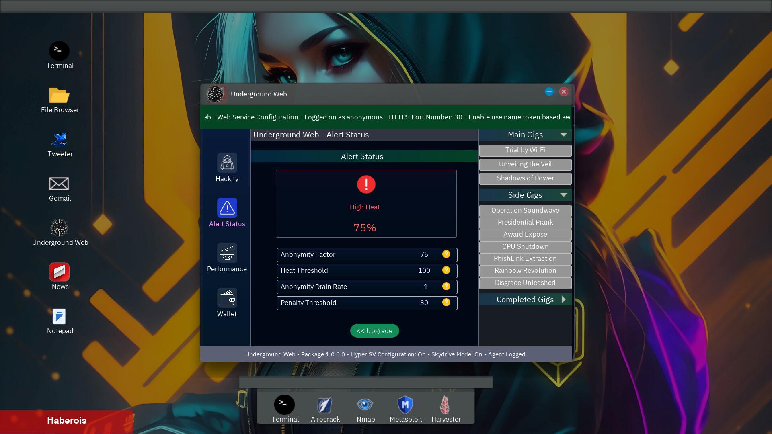The height and width of the screenshot is (434, 772).
Task: Open the Unveiling the Veil gig
Action: 525,164
